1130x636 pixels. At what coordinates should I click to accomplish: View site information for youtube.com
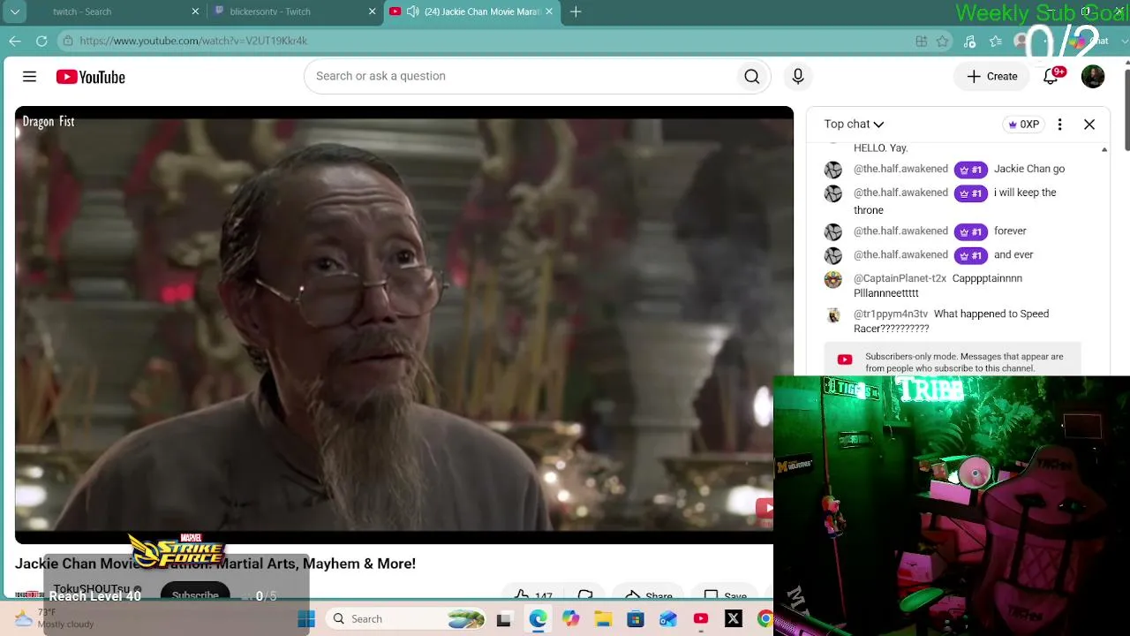(x=68, y=41)
